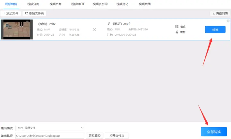Switch to the 视频截图 tab
Screen dimensions: 231x139
pos(145,4)
